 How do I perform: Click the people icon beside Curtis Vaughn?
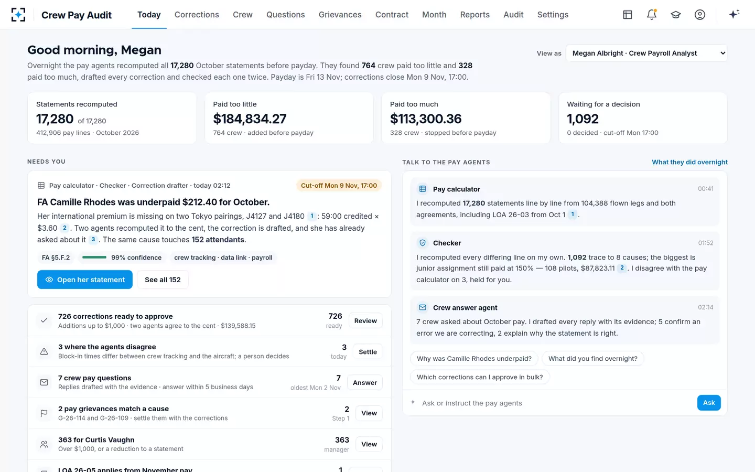point(44,444)
